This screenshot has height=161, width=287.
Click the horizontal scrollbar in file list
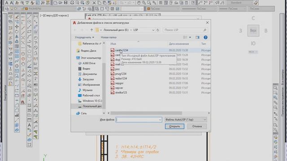coord(146,113)
